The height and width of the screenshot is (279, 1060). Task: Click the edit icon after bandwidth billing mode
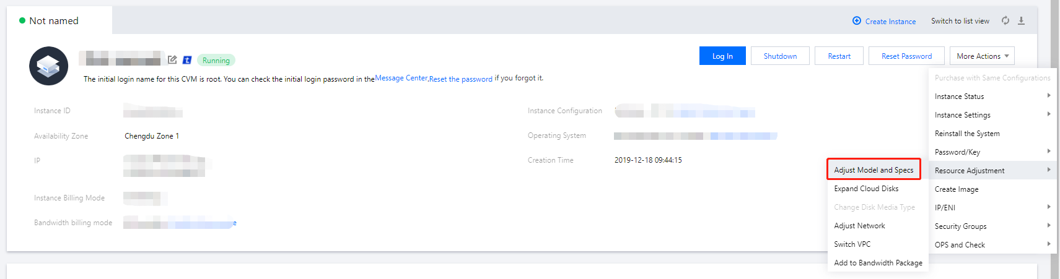coord(235,223)
